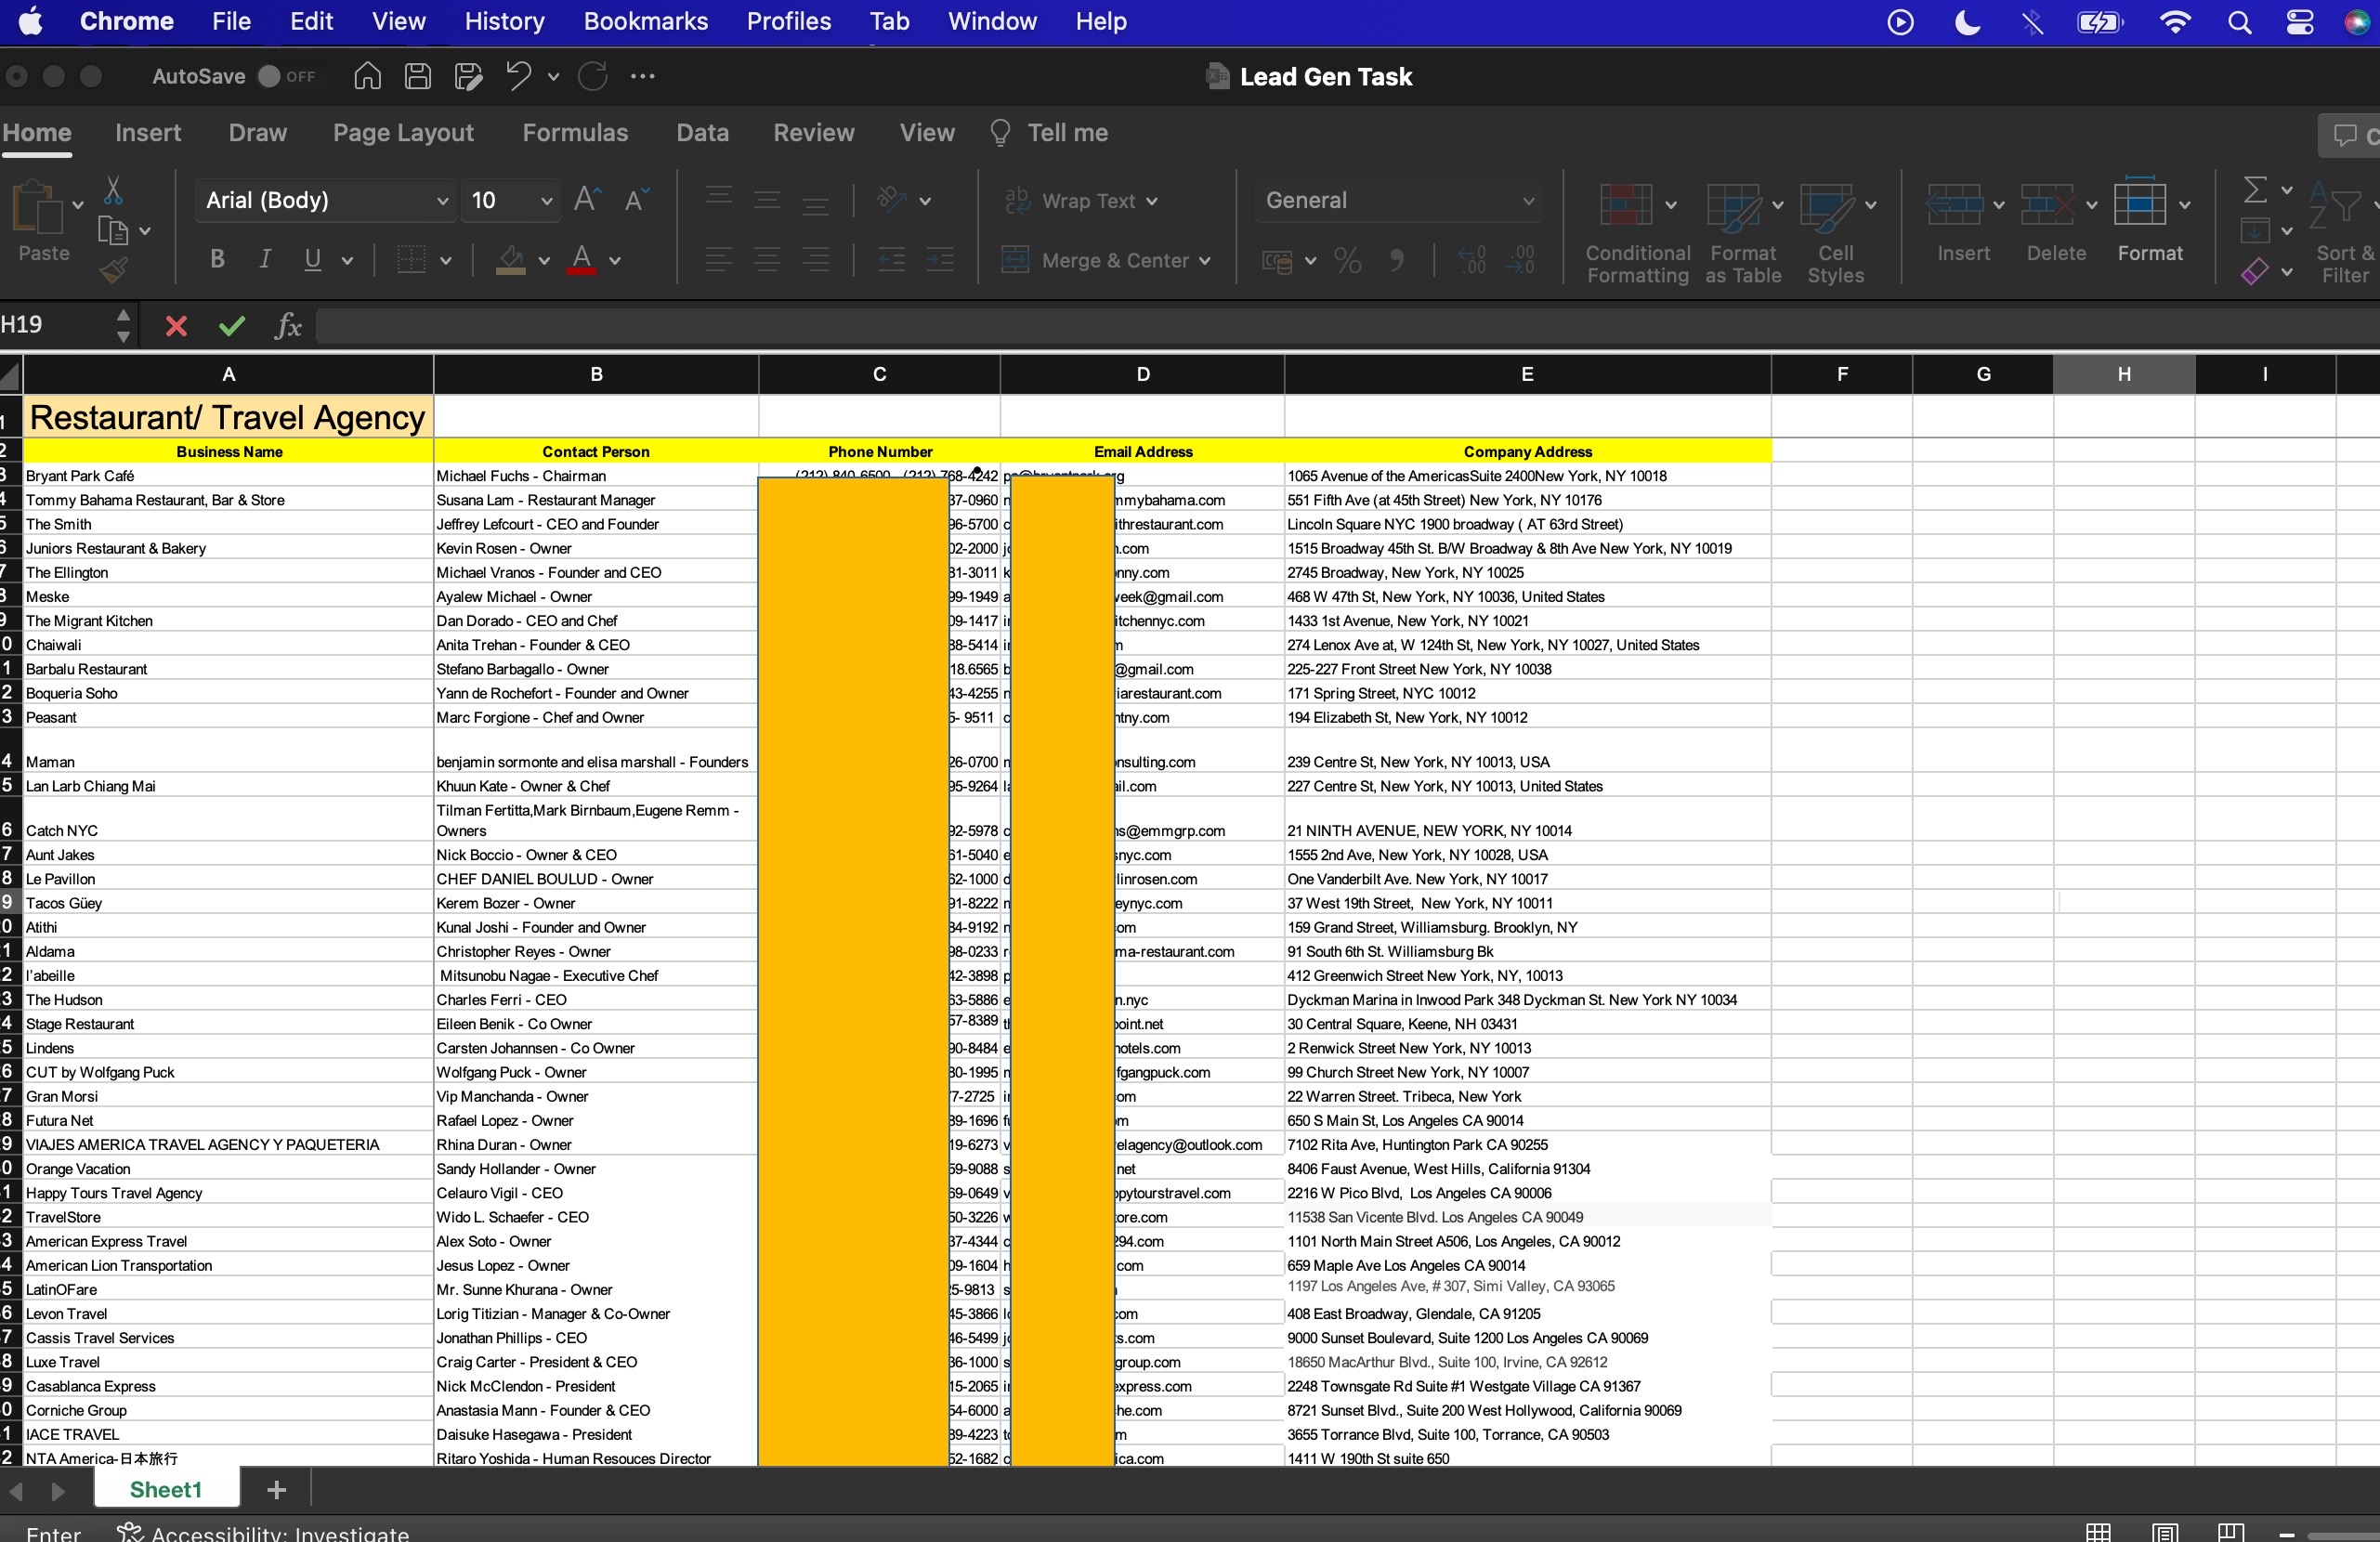
Task: Click the Decrease Indent icon
Action: click(891, 260)
